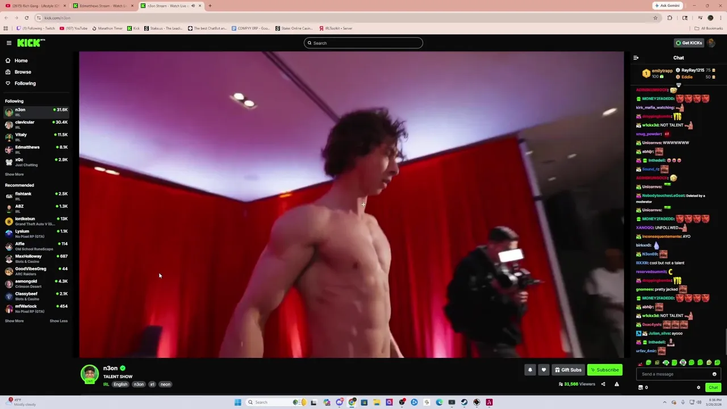727x409 pixels.
Task: Select the IRL category link
Action: click(106, 384)
